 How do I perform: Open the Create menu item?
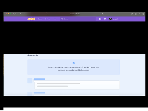click(x=40, y=19)
